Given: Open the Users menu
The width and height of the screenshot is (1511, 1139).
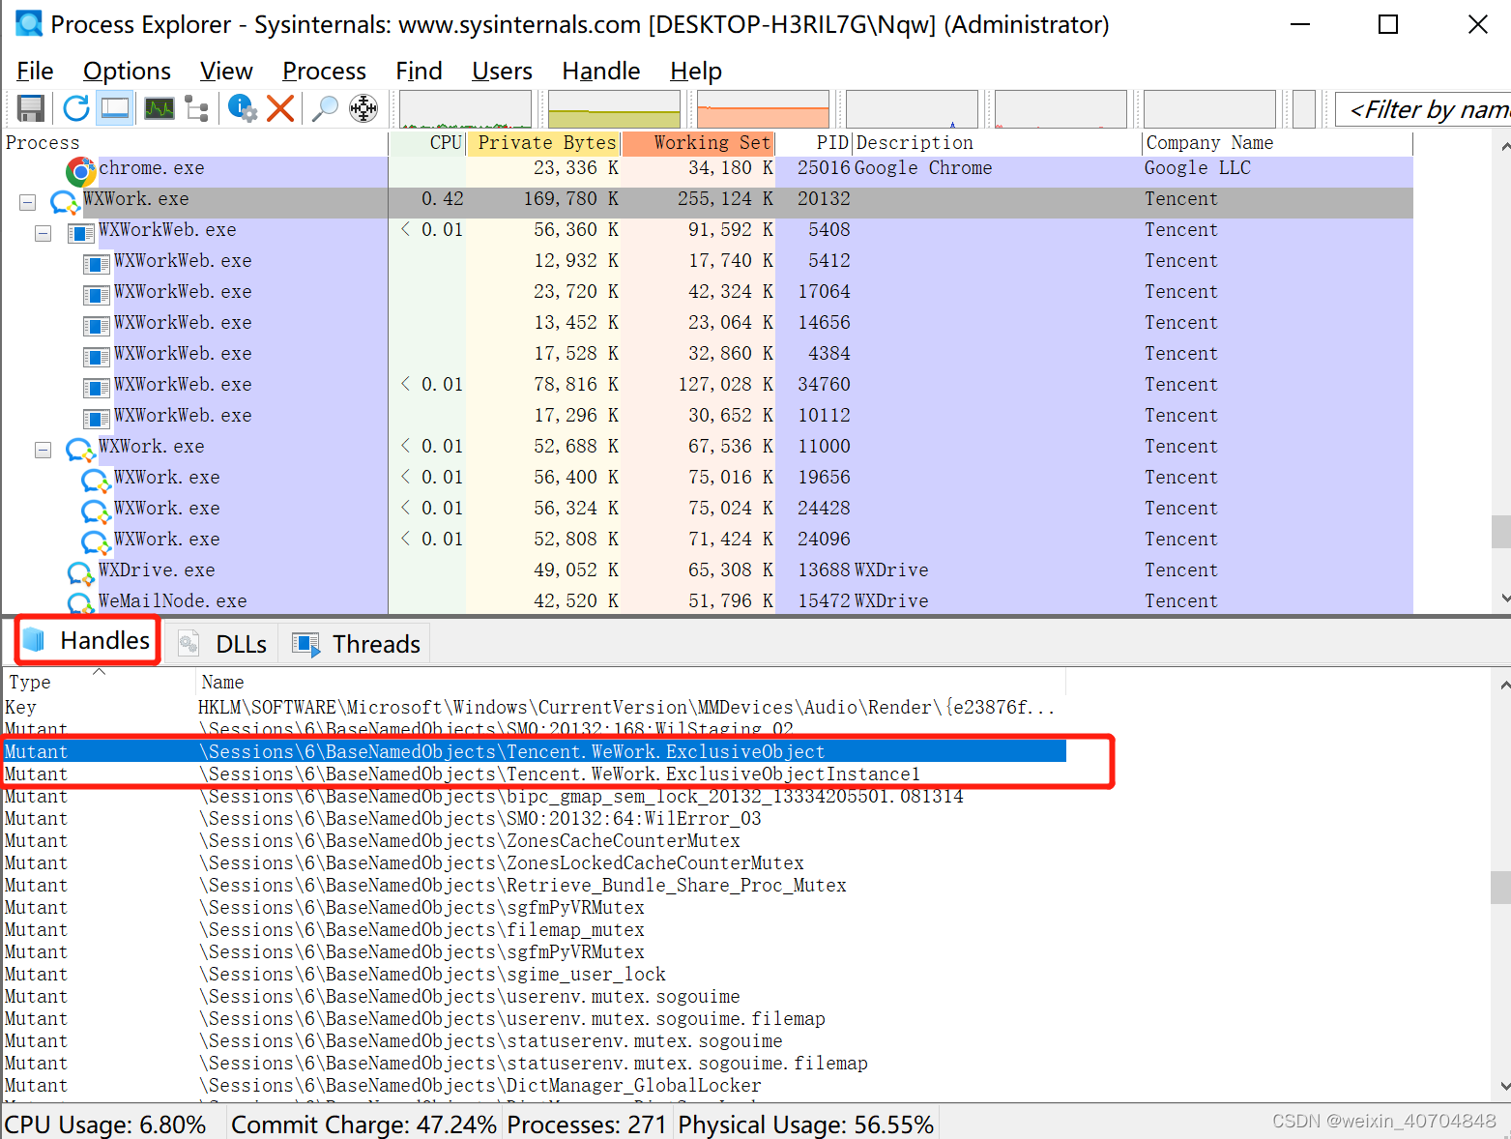Looking at the screenshot, I should pyautogui.click(x=502, y=72).
